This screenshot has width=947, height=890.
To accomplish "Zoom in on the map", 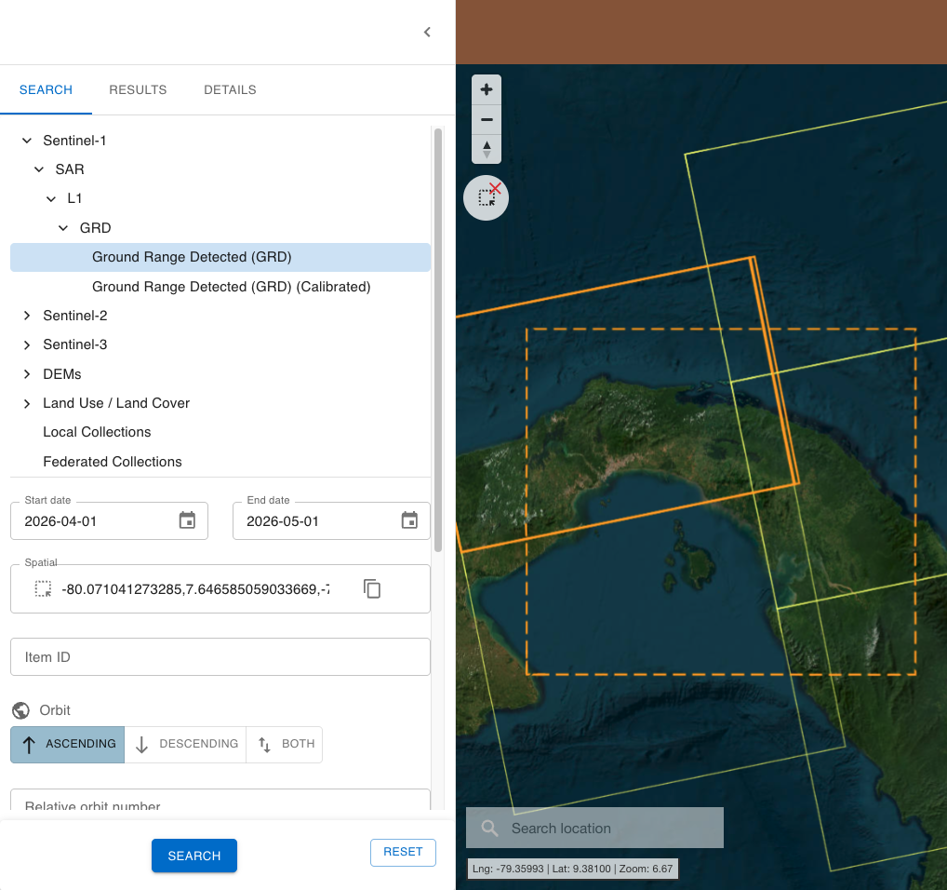I will pos(487,90).
